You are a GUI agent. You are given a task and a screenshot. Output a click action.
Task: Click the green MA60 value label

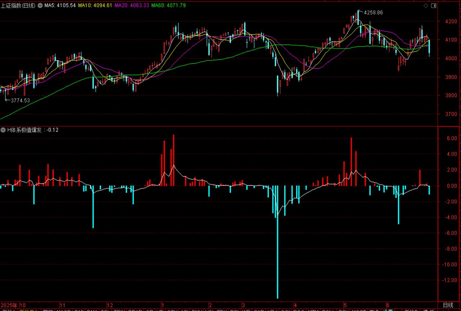coord(169,6)
